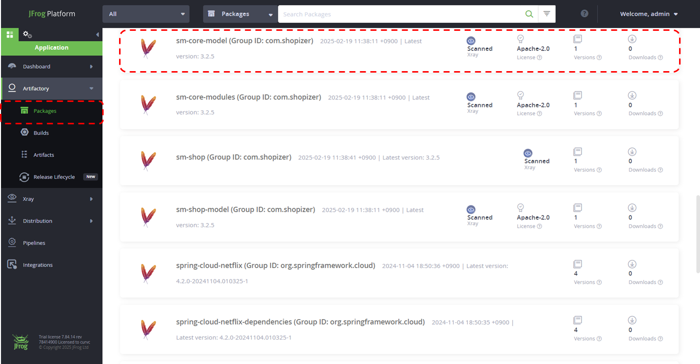Screen dimensions: 700x364
Task: Click the Integrations icon in sidebar
Action: [x=12, y=265]
